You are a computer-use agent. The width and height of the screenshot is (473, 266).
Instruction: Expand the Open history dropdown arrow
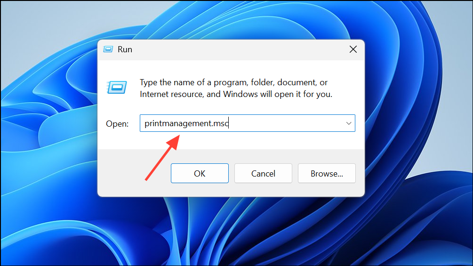(349, 123)
